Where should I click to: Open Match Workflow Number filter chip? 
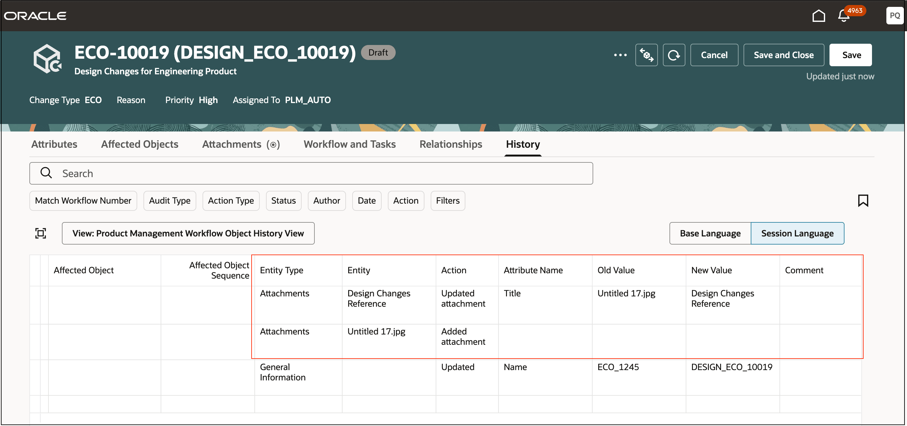83,201
